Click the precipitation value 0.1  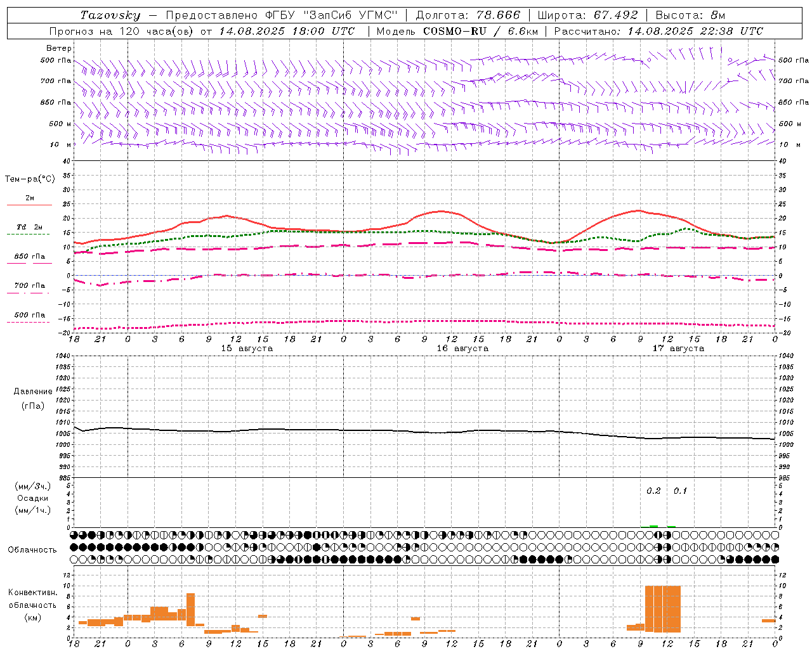[x=680, y=491]
